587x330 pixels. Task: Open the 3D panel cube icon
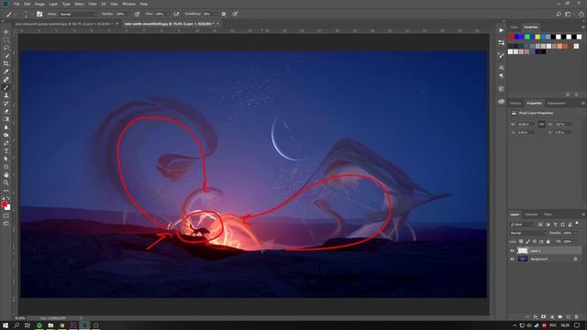point(502,89)
